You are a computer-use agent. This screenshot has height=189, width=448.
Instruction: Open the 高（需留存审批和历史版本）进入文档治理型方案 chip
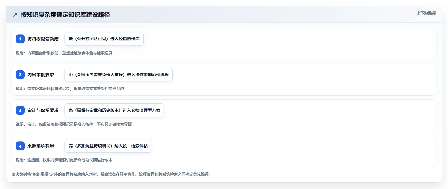click(x=114, y=110)
